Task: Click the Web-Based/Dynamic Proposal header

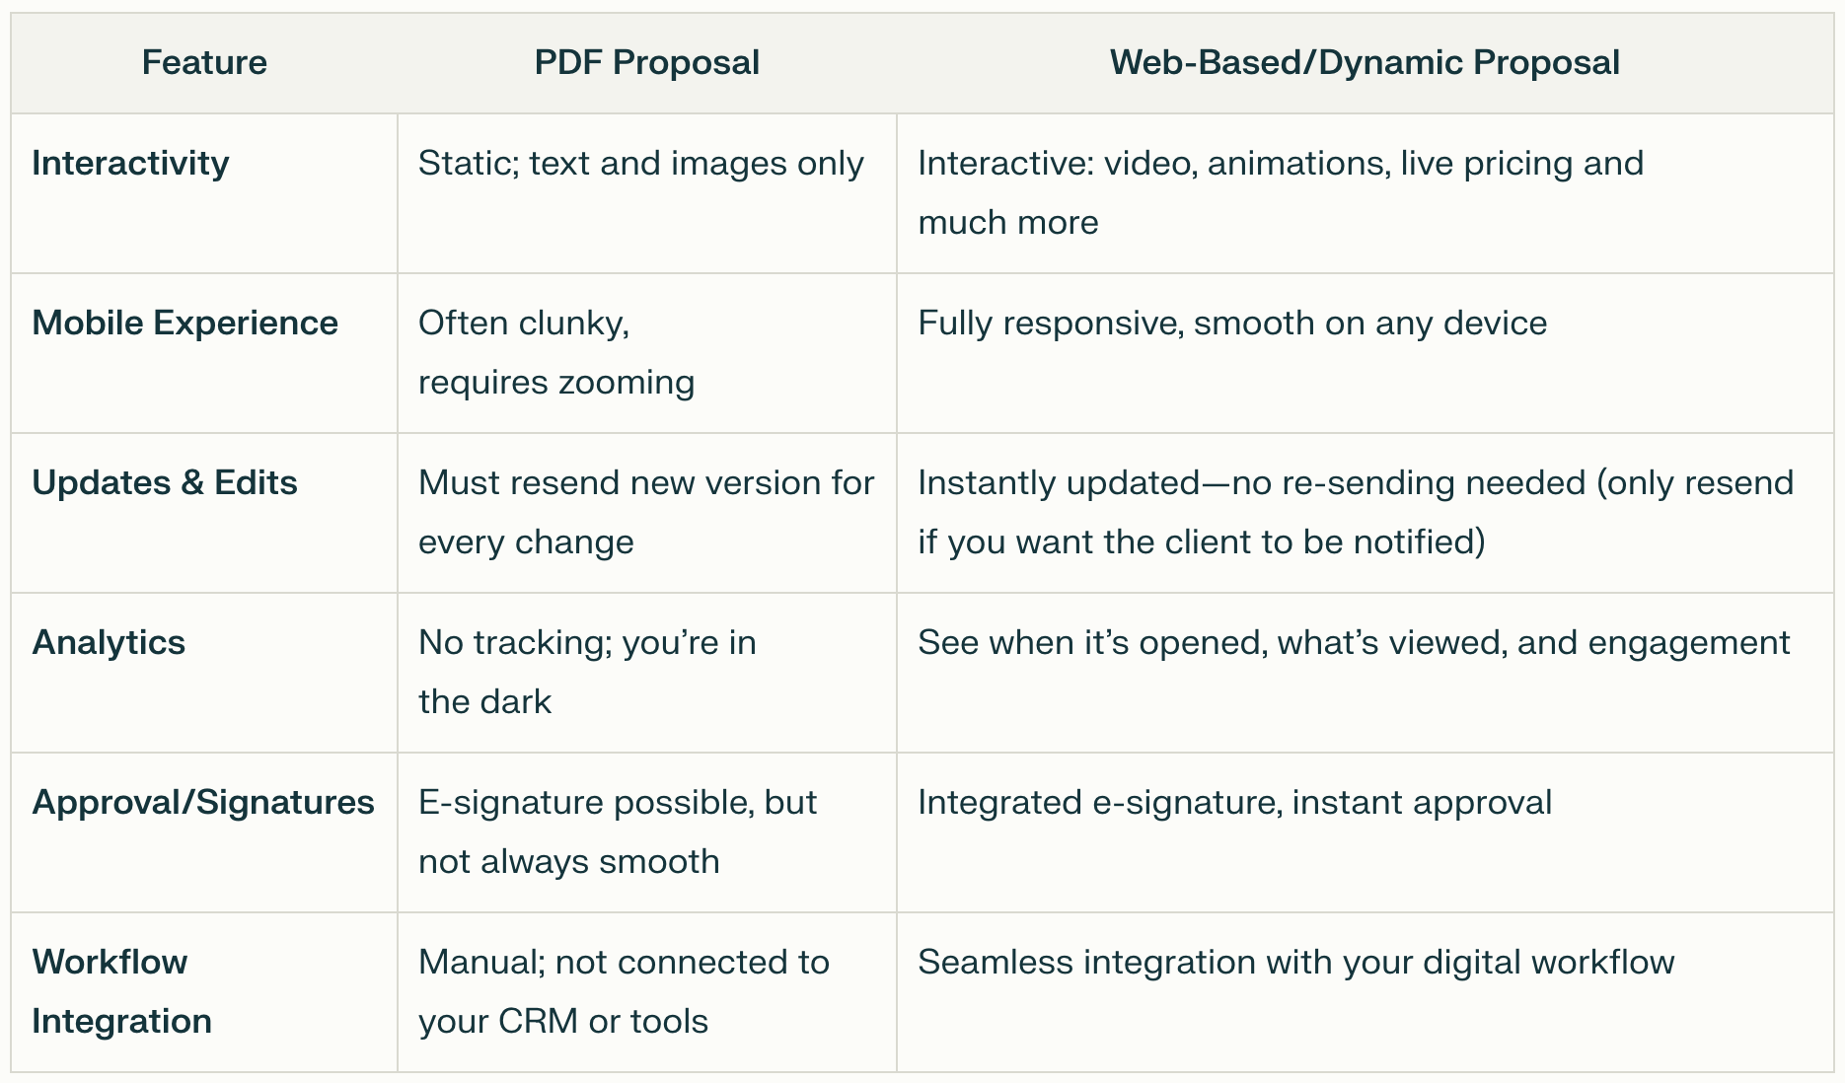Action: (1365, 62)
